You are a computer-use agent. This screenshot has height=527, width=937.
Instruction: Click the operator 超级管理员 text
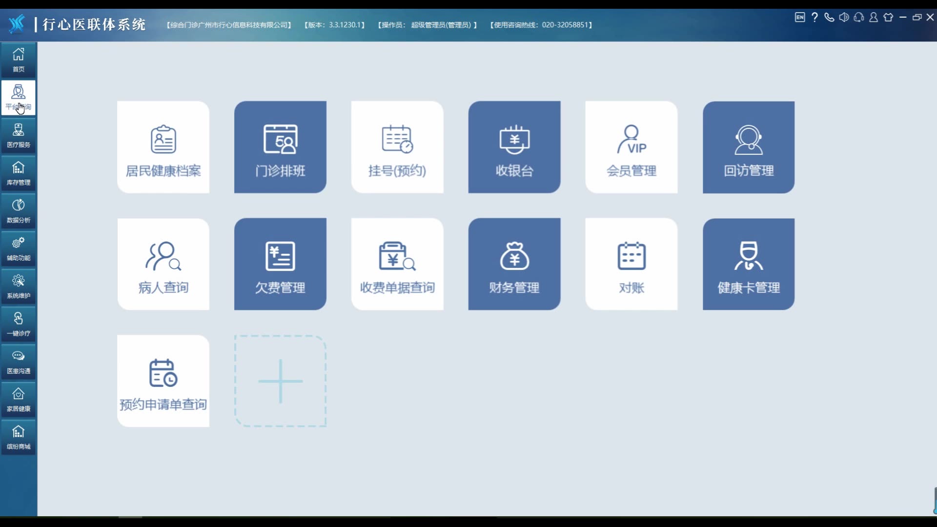coord(427,25)
